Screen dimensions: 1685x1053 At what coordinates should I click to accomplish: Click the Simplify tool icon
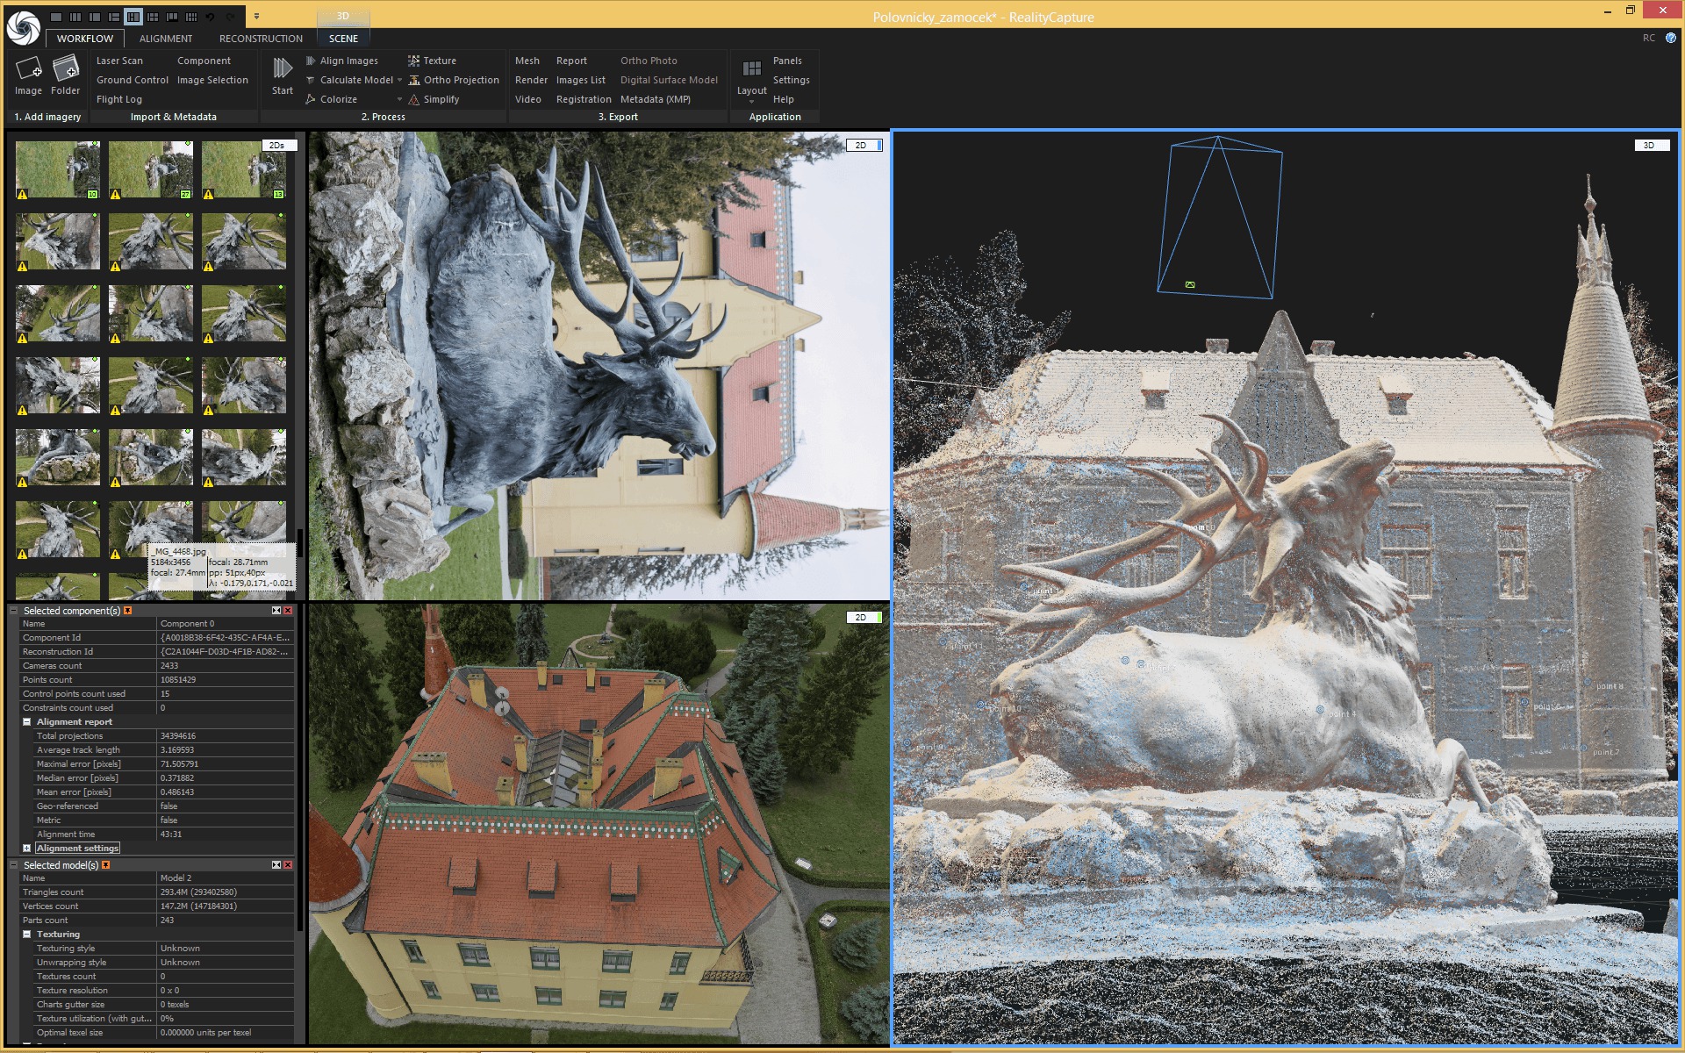(x=413, y=99)
